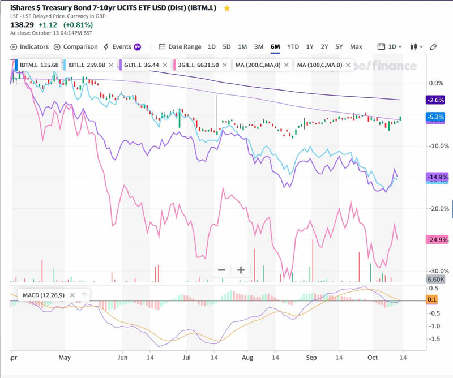Select the 1D range tab
Image resolution: width=453 pixels, height=378 pixels.
tap(212, 47)
